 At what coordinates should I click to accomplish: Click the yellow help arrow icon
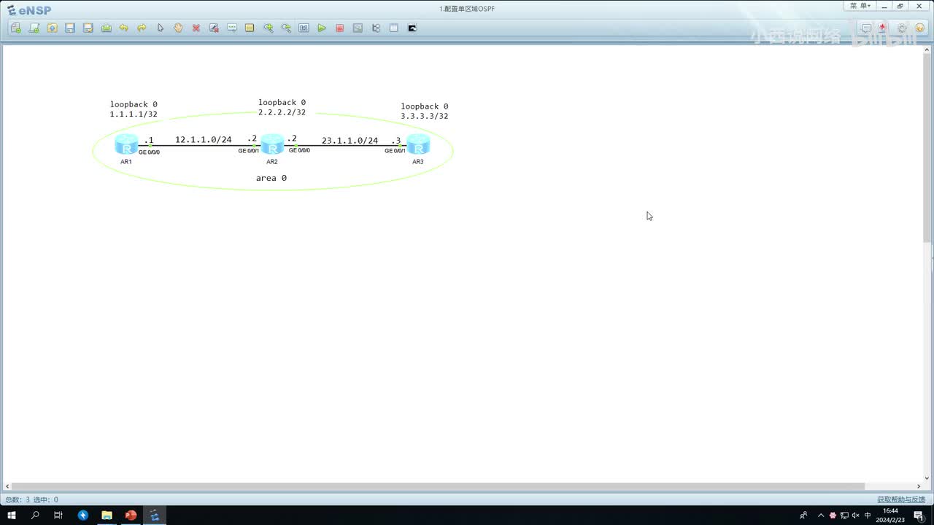tap(919, 28)
